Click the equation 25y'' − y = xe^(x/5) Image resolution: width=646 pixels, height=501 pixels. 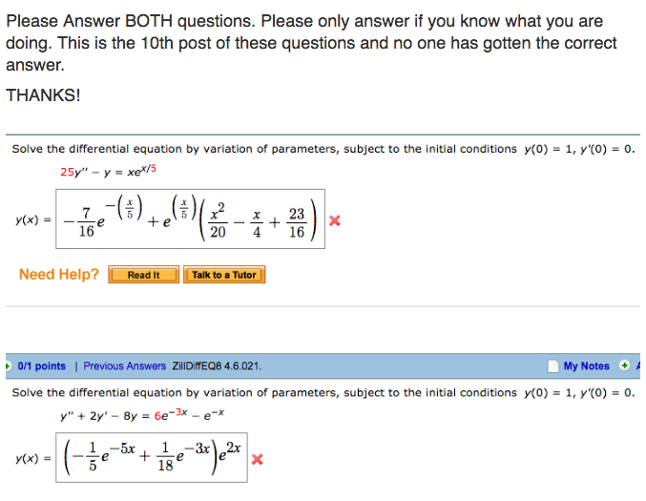(x=108, y=171)
